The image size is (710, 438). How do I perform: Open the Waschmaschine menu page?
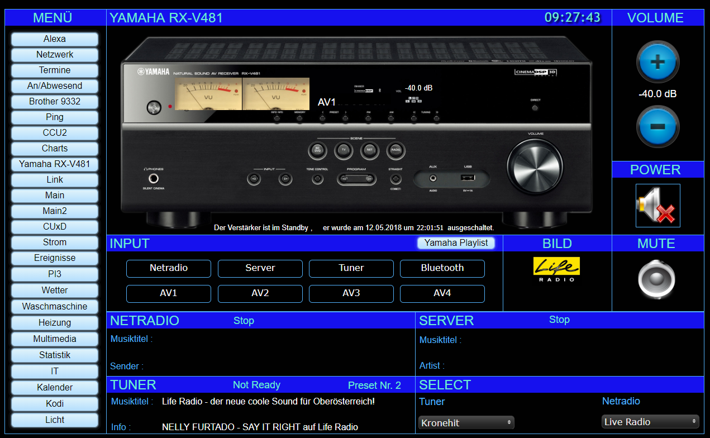pos(55,307)
